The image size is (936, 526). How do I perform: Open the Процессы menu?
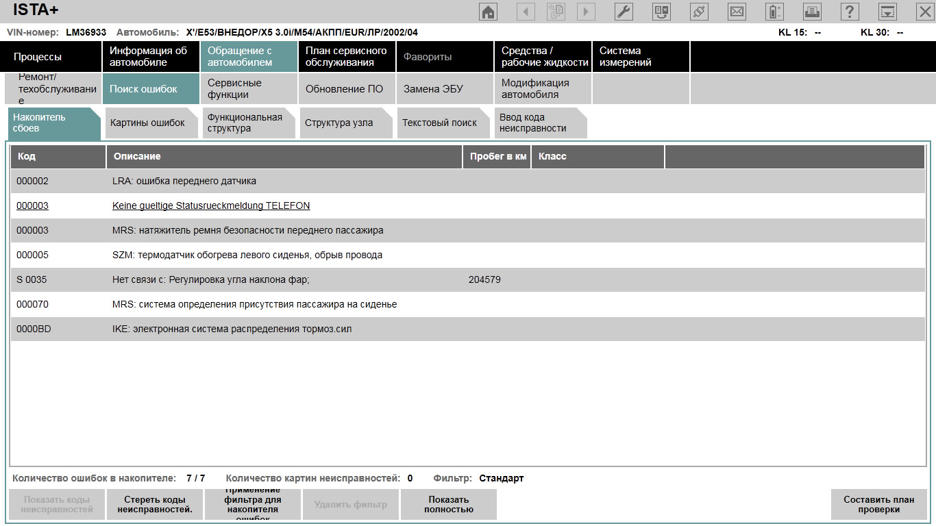click(x=52, y=56)
